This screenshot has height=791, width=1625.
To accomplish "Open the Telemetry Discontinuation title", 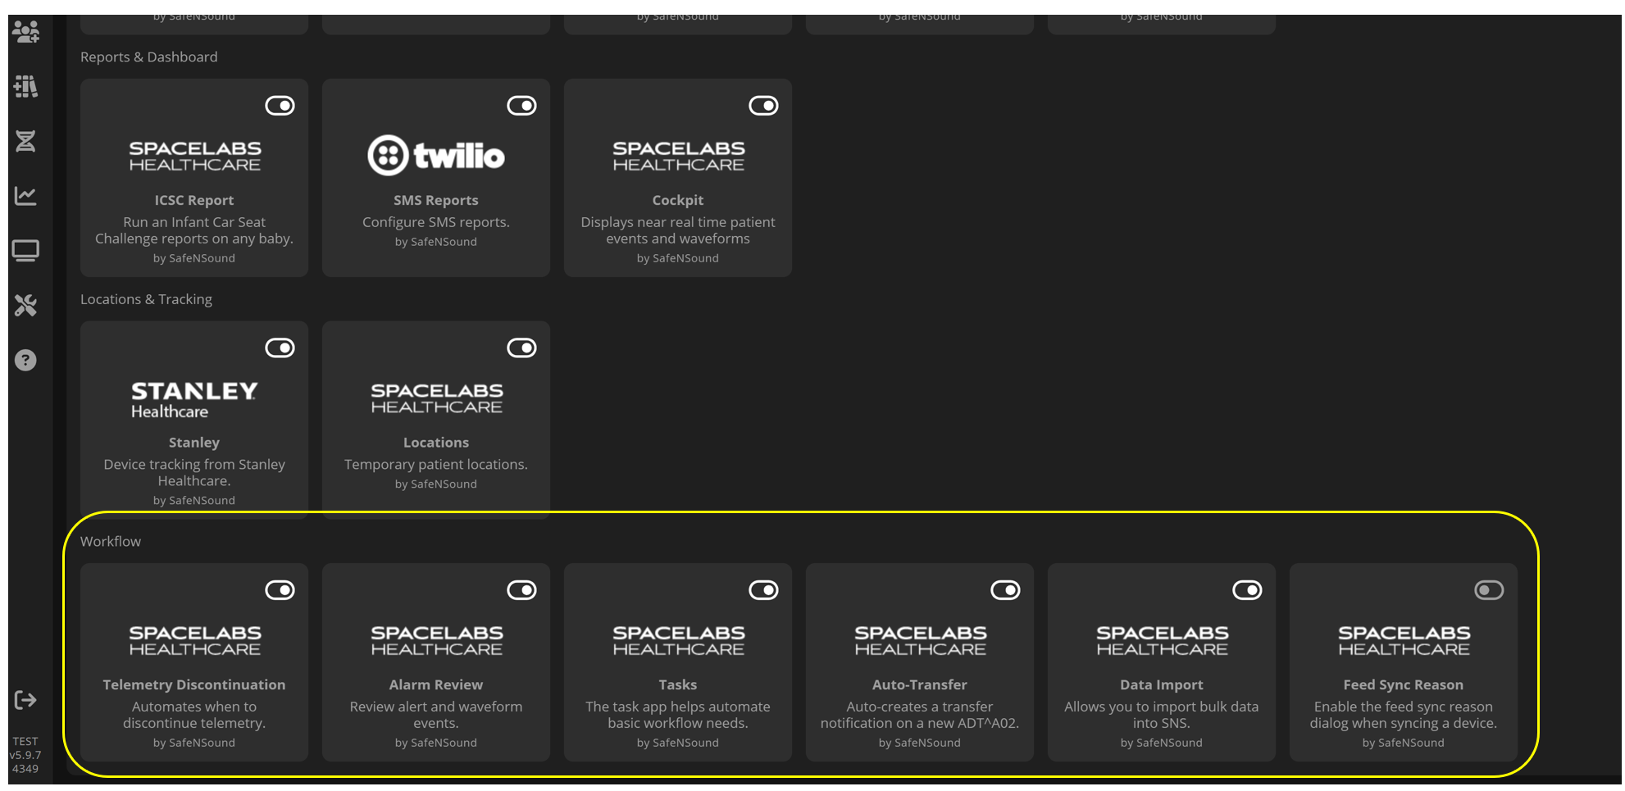I will point(194,684).
